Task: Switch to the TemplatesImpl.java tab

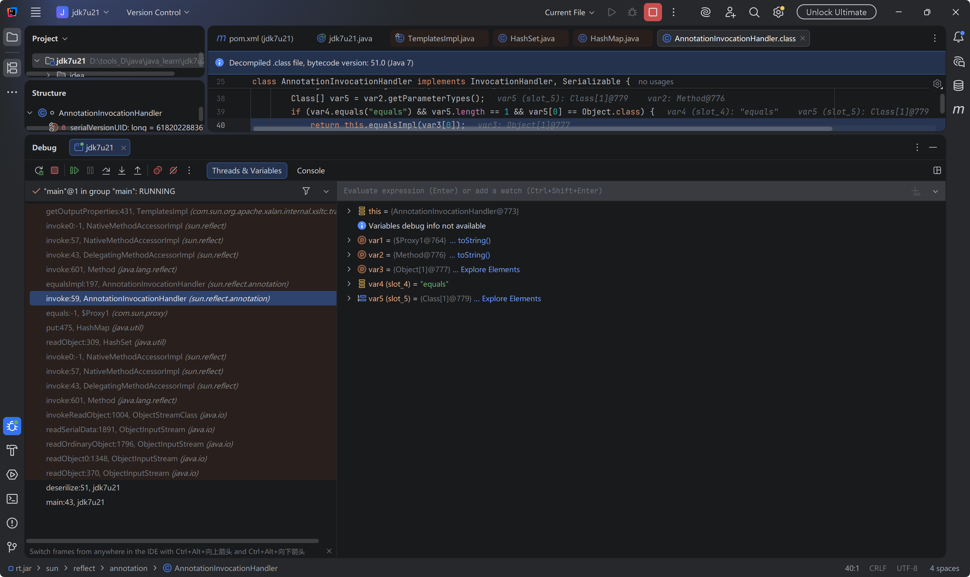Action: click(439, 38)
